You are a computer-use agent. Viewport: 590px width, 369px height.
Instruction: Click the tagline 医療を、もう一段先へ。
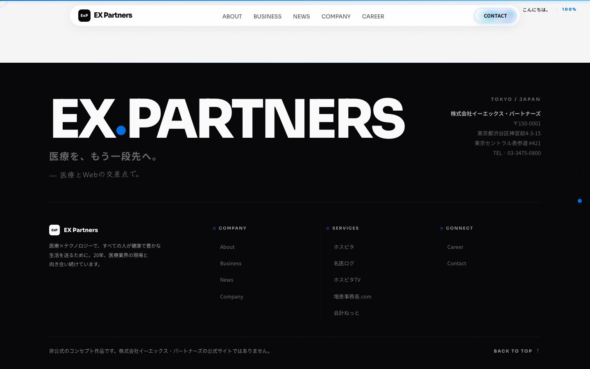pyautogui.click(x=104, y=156)
